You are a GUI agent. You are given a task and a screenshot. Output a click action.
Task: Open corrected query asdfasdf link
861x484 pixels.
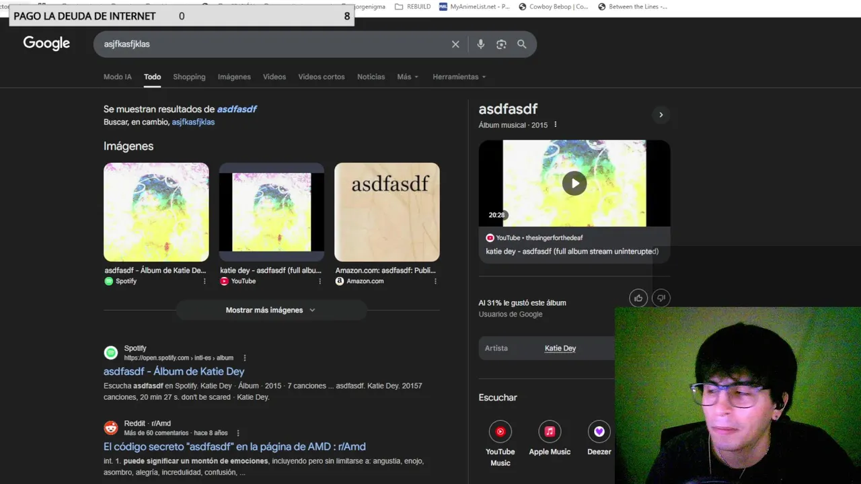(237, 109)
